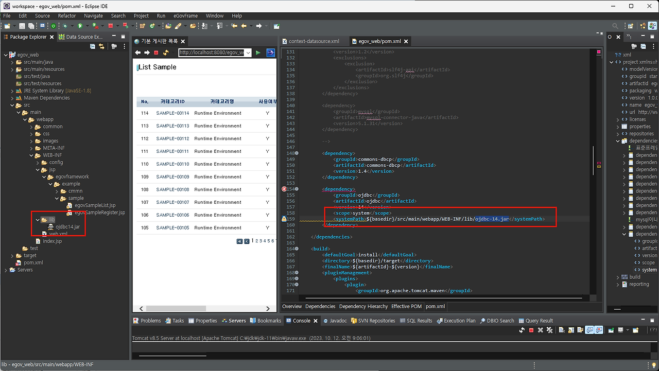Terminate the console process with red square
This screenshot has width=659, height=371.
coord(531,330)
